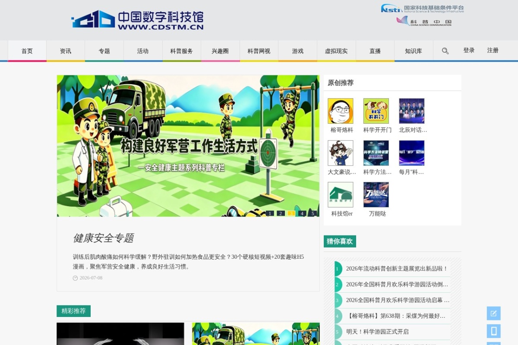The image size is (518, 345).
Task: Open the 专题 topics menu
Action: (x=104, y=51)
